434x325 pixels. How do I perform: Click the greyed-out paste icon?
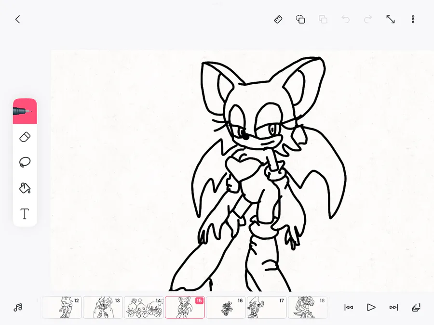[x=323, y=19]
